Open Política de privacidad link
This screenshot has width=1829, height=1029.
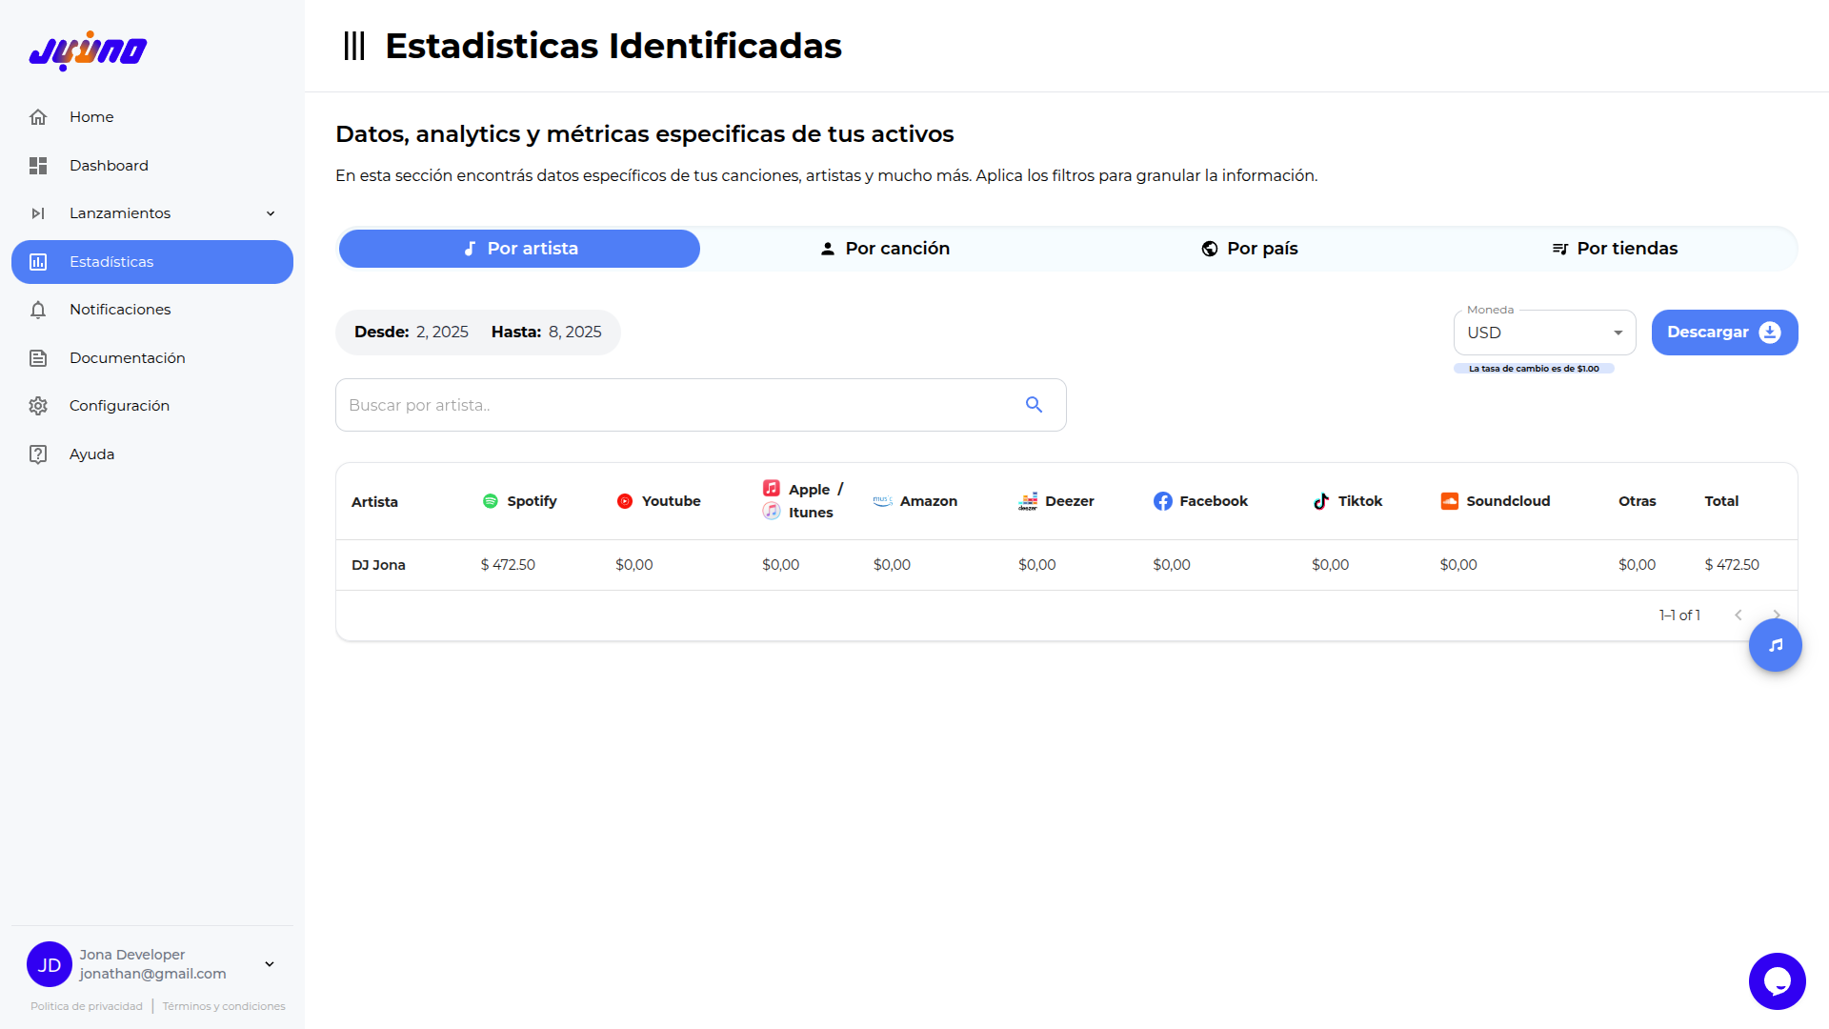87,1006
